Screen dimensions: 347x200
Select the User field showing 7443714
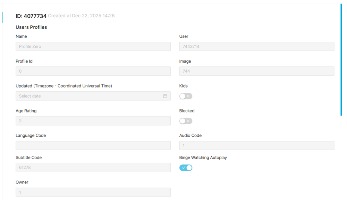(256, 46)
